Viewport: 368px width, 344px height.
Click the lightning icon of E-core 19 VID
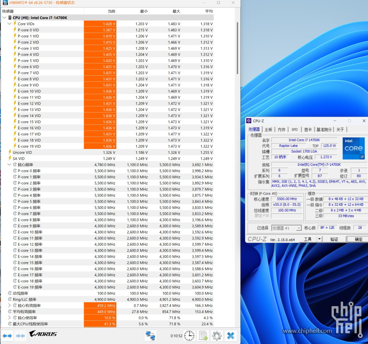(15, 146)
